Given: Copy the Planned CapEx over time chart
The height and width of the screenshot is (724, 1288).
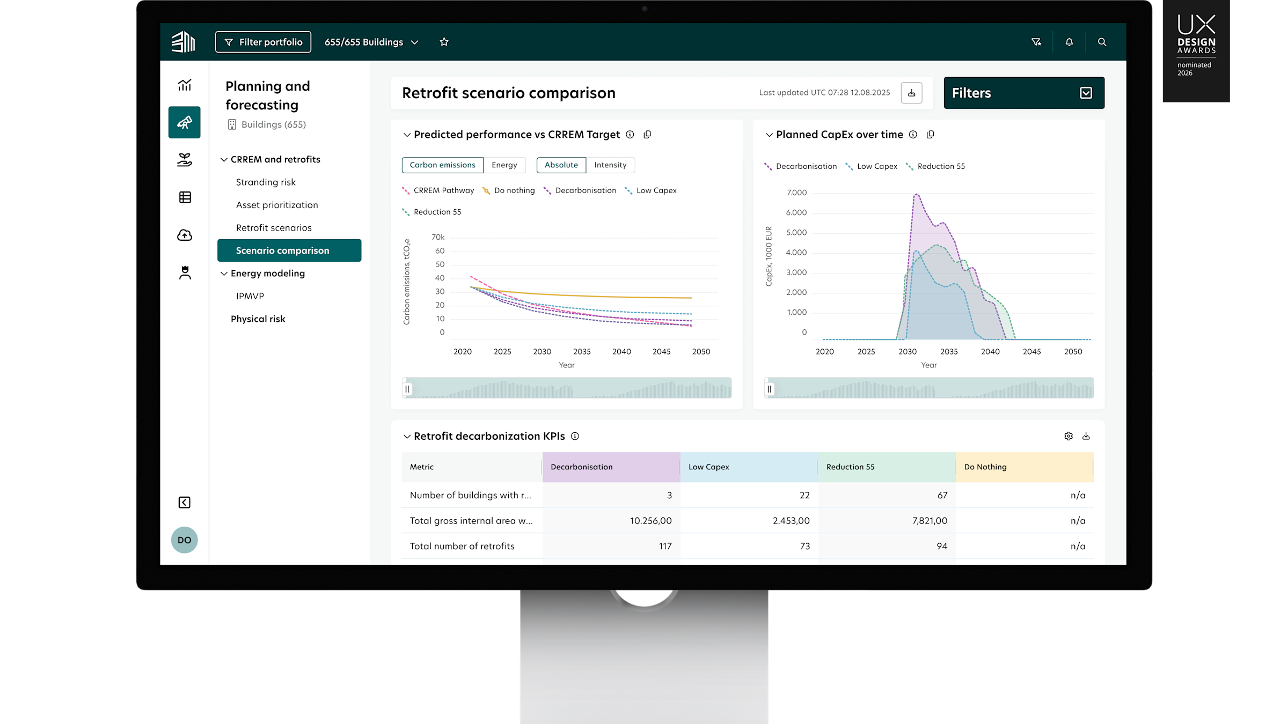Looking at the screenshot, I should point(931,135).
